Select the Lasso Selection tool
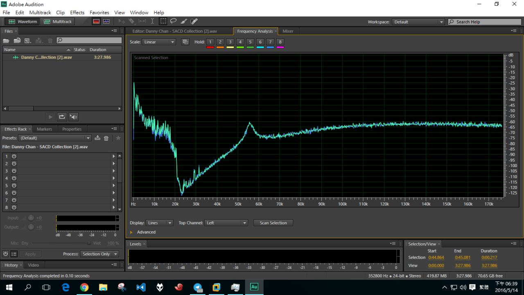The image size is (524, 295). coord(174,21)
